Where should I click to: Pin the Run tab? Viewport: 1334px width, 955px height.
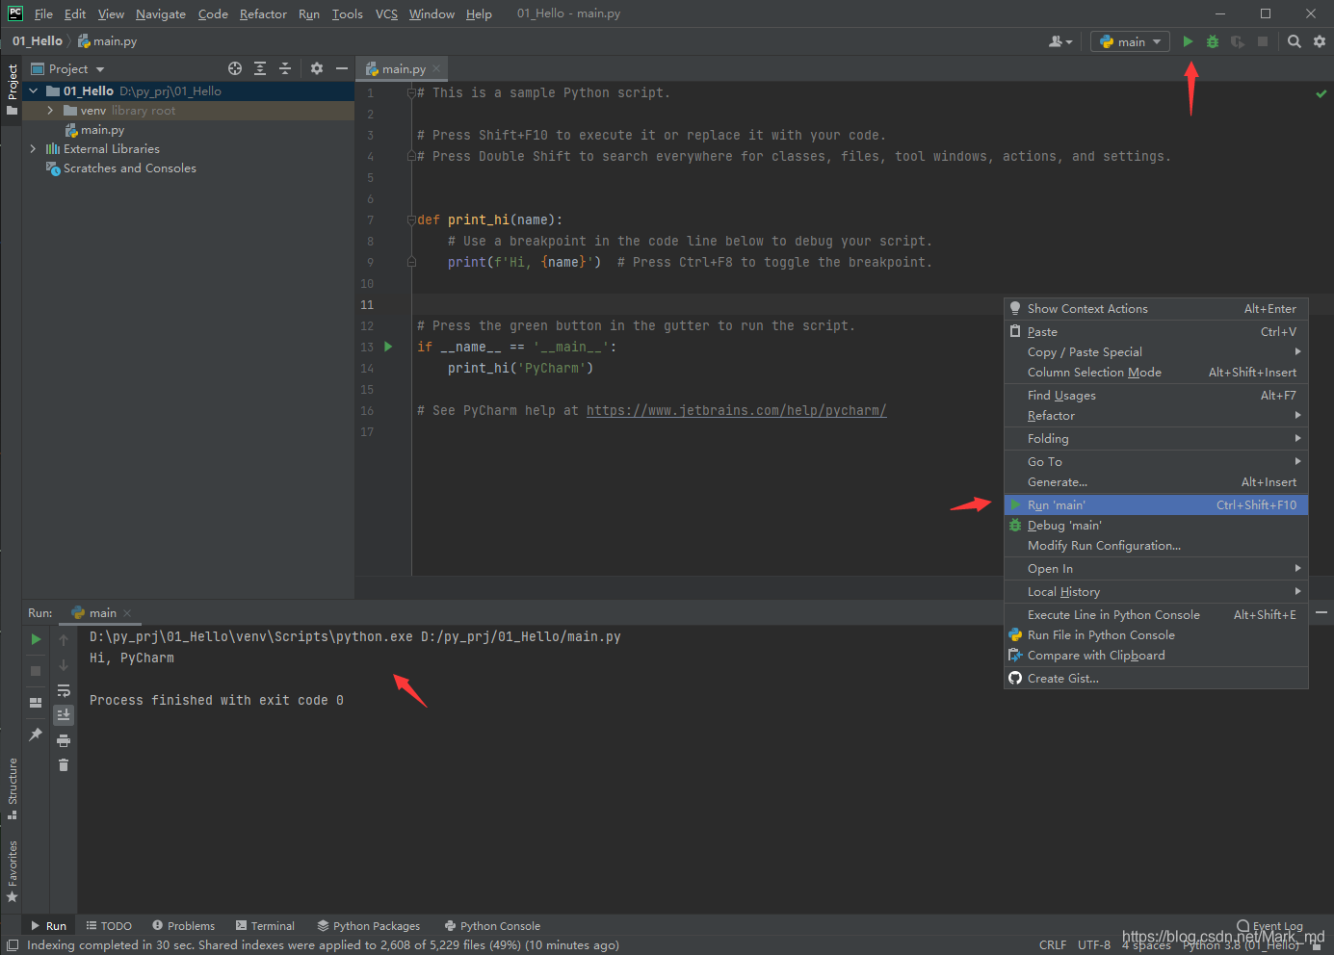[36, 735]
